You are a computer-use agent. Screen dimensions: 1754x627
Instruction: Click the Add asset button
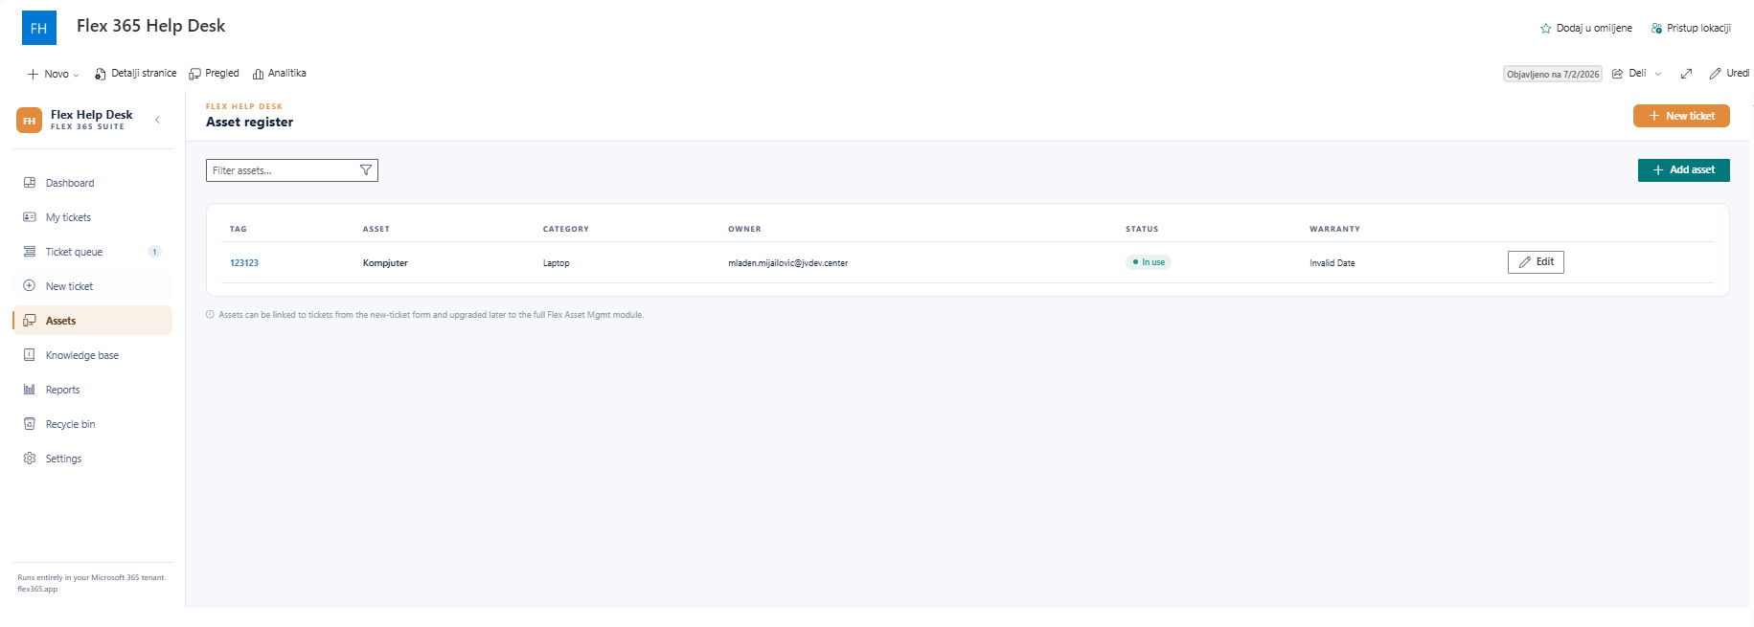(1683, 170)
